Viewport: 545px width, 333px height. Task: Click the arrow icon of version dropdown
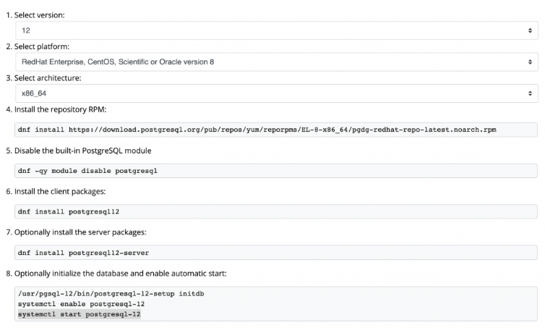point(530,30)
